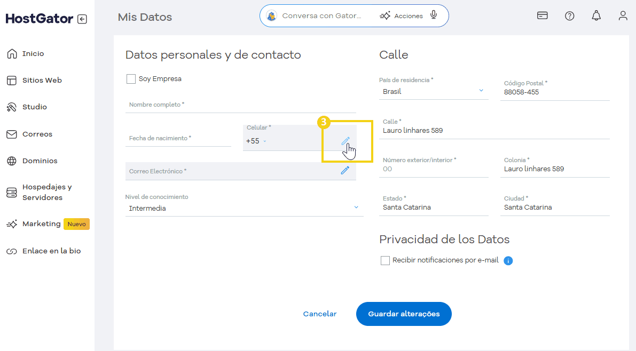Open the +55 country code dropdown
Viewport: 636px width, 351px height.
click(x=256, y=141)
